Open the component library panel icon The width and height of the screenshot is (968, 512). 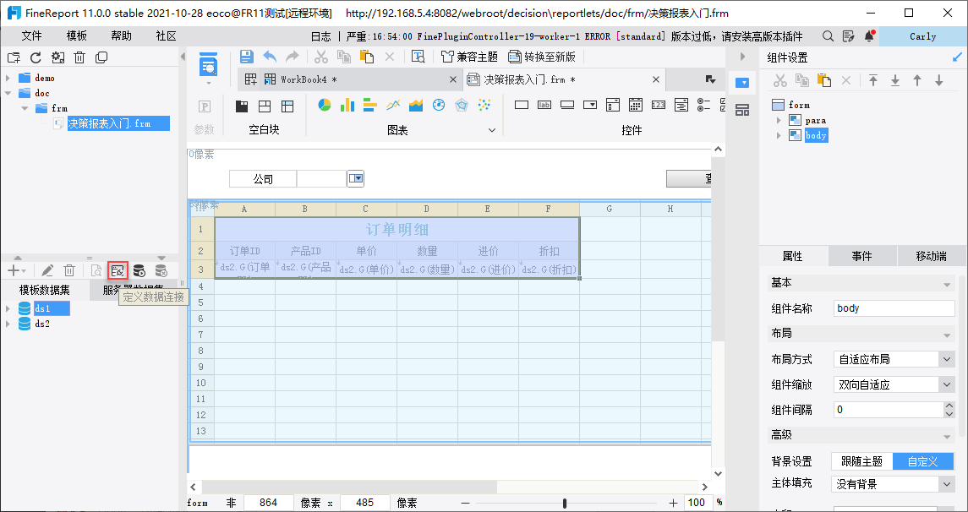(742, 111)
